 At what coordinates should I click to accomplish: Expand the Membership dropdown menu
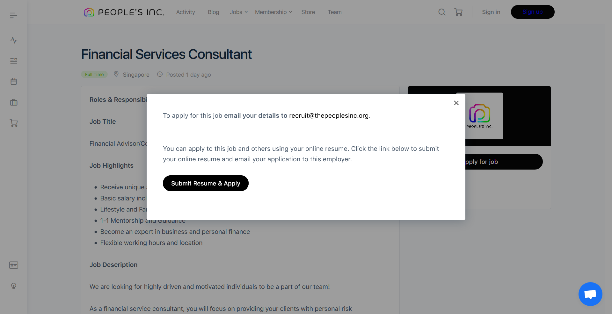[x=273, y=12]
